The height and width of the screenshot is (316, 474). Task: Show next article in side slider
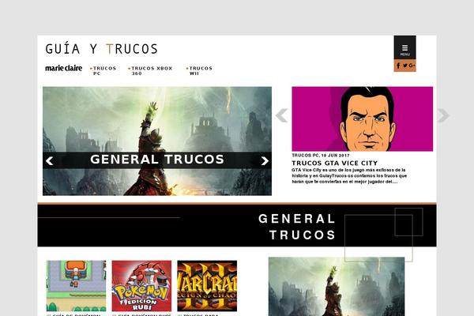443,115
